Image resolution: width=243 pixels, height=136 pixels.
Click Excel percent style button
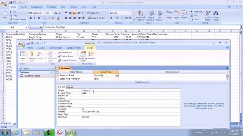[x=117, y=18]
